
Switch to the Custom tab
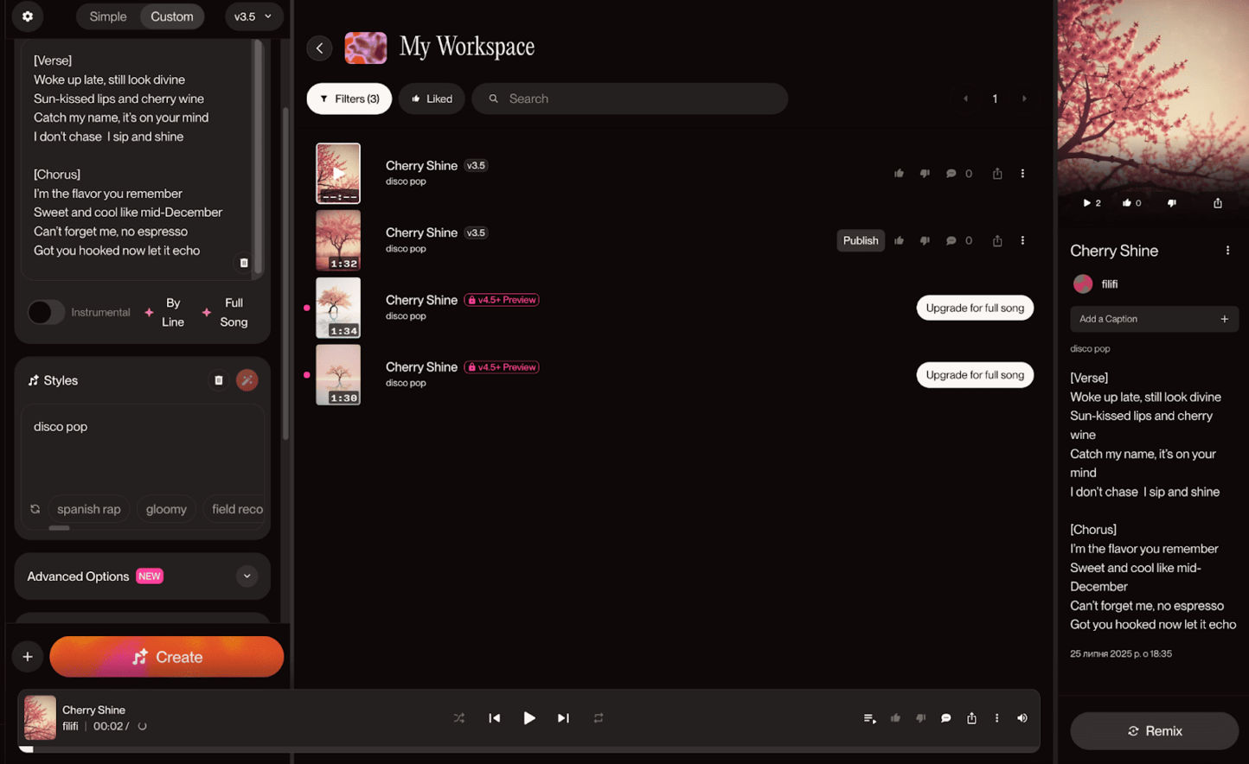pyautogui.click(x=171, y=16)
